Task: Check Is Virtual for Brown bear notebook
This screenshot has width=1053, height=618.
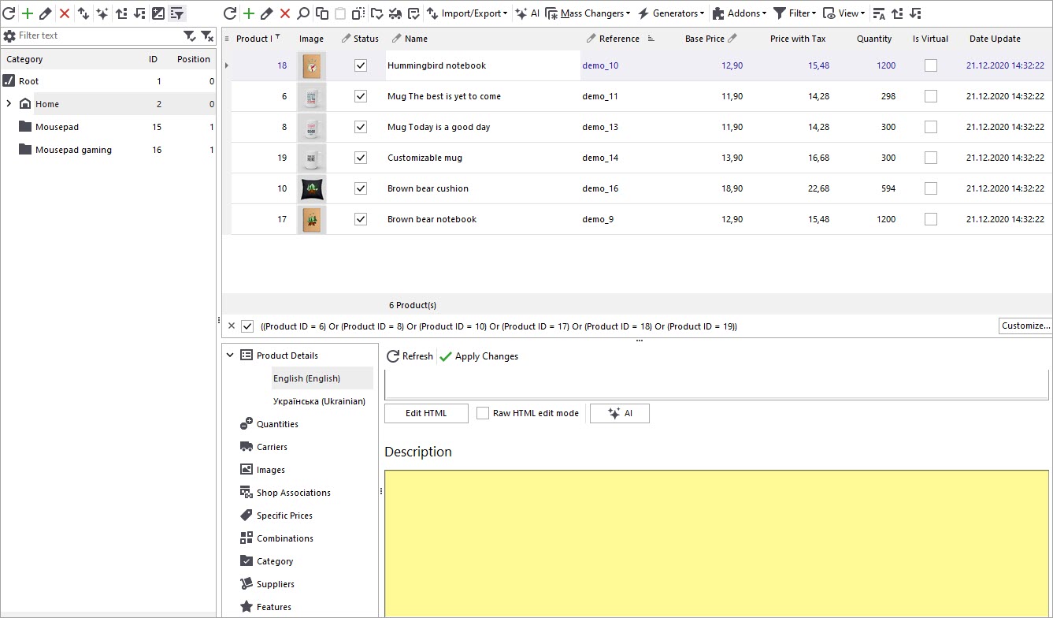Action: click(931, 219)
